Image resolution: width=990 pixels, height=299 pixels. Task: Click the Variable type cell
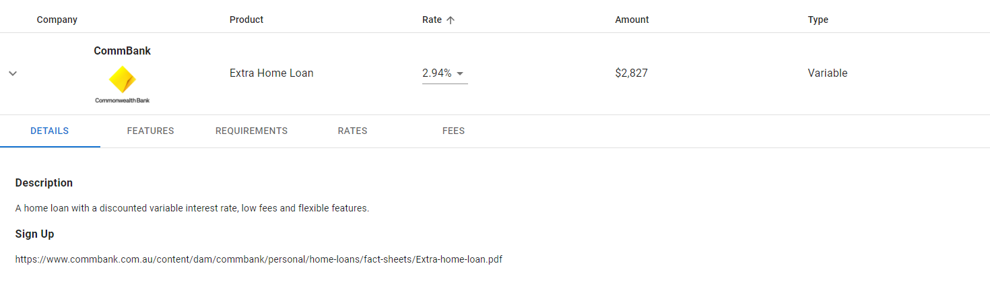point(827,73)
